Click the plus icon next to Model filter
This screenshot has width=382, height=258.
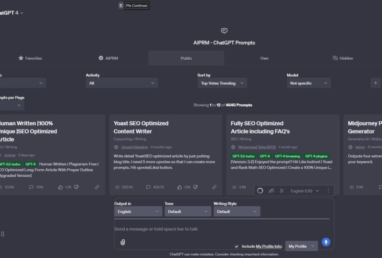pyautogui.click(x=375, y=83)
